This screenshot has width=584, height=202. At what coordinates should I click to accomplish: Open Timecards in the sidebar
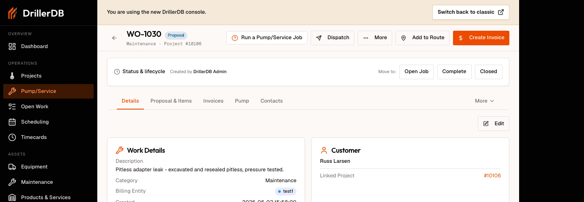click(x=48, y=137)
